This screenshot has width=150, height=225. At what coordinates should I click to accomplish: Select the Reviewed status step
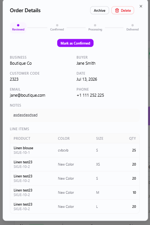coord(18,27)
